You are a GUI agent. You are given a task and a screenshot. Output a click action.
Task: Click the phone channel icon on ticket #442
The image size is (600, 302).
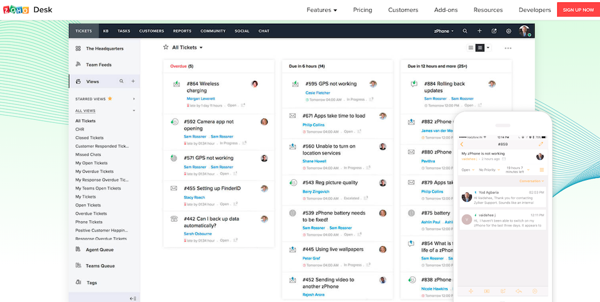click(x=174, y=219)
